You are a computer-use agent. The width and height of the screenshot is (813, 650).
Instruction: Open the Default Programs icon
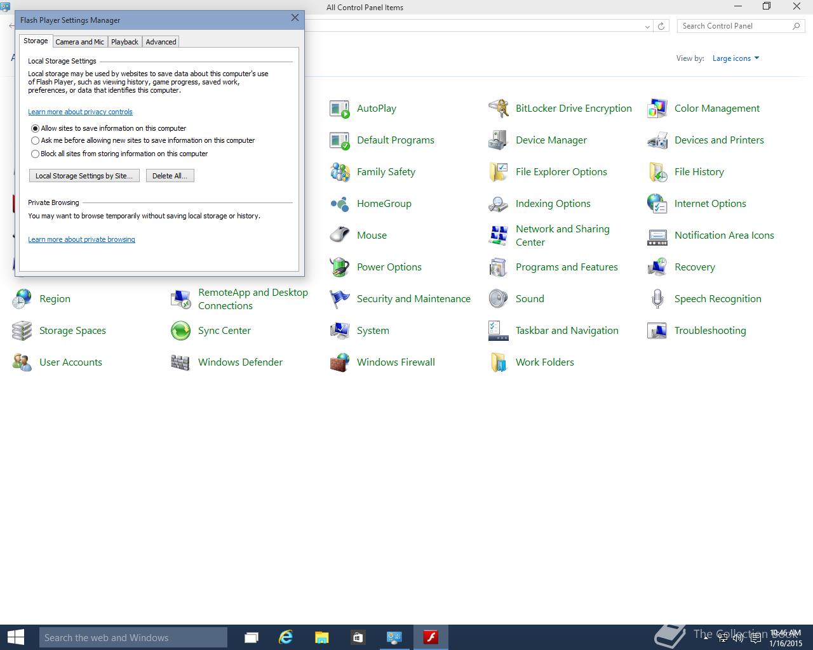pyautogui.click(x=340, y=140)
